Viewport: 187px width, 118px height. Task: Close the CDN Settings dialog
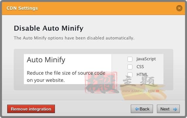pyautogui.click(x=179, y=8)
